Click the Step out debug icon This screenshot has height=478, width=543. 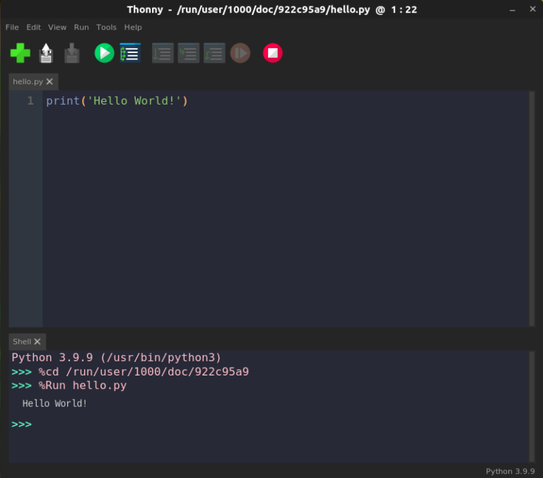coord(214,53)
